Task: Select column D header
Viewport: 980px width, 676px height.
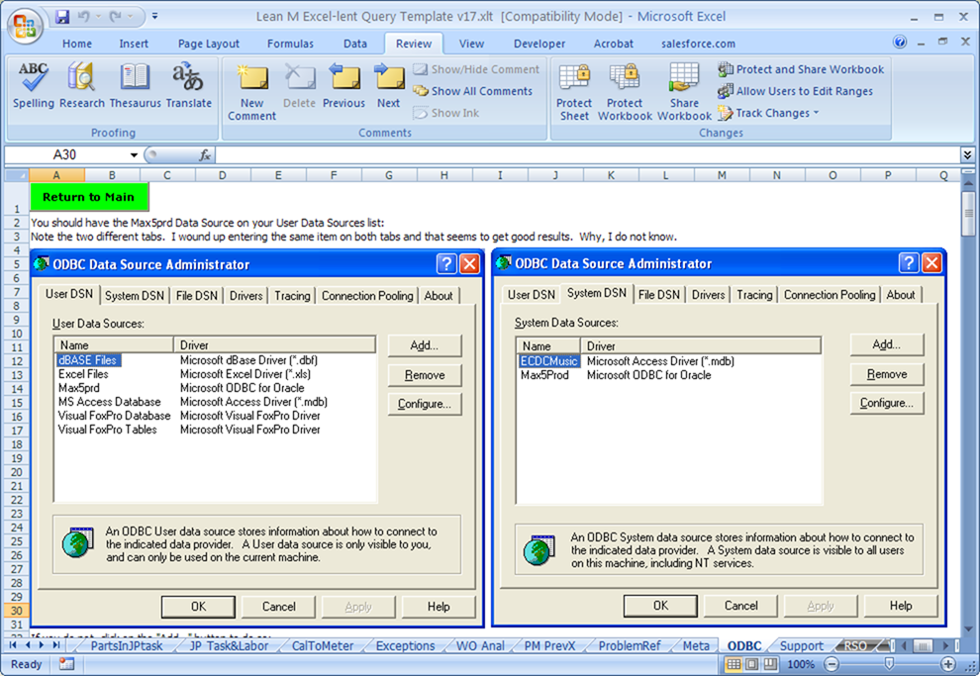Action: [222, 175]
